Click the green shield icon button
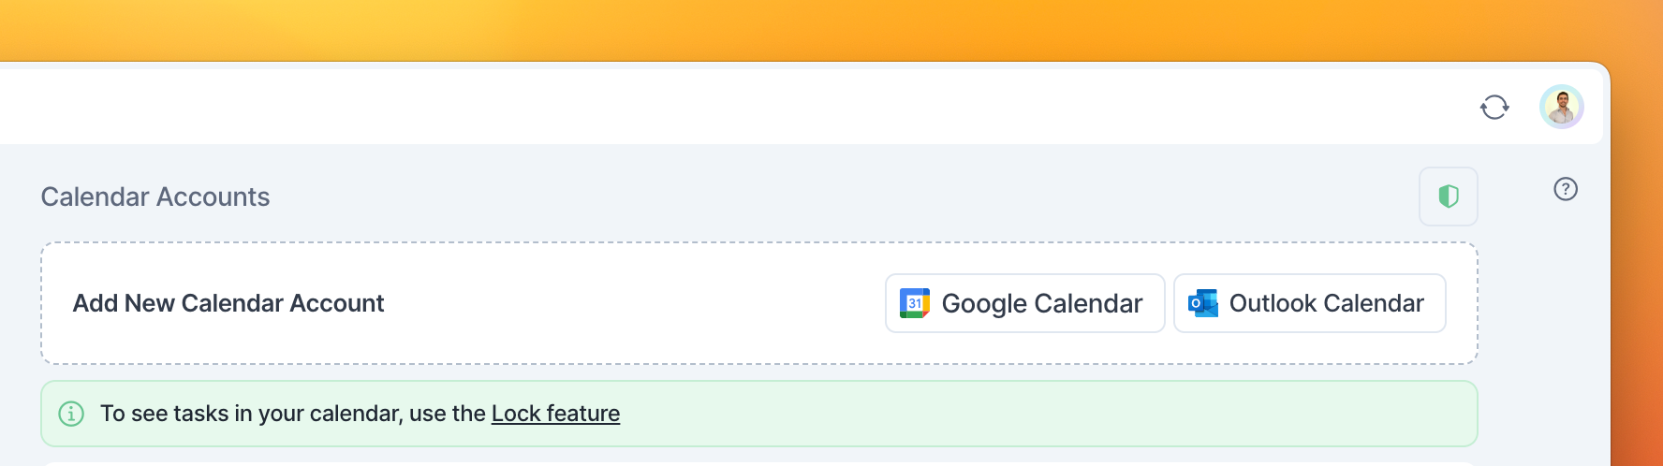Screen dimensions: 1663x466 click(1448, 197)
